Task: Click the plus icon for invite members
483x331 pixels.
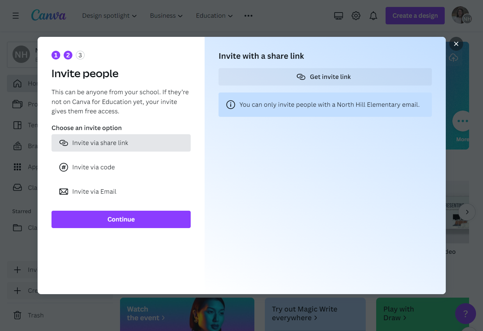Action: point(17,270)
